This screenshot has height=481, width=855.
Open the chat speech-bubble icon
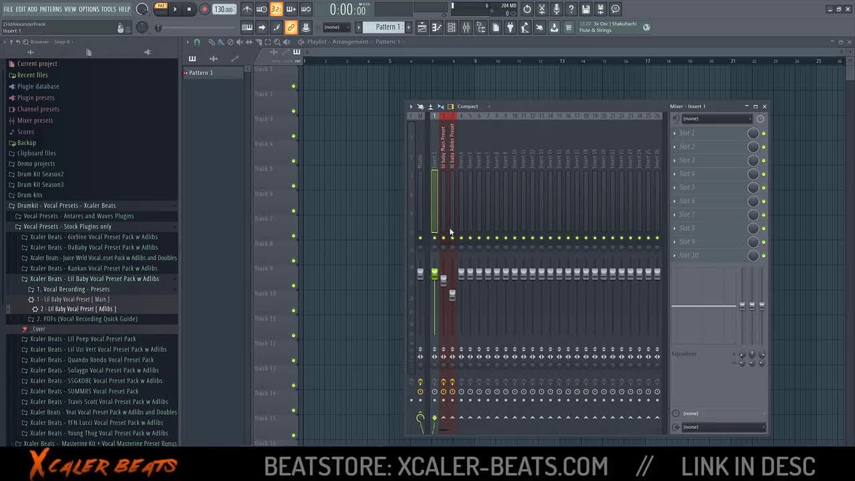(615, 9)
